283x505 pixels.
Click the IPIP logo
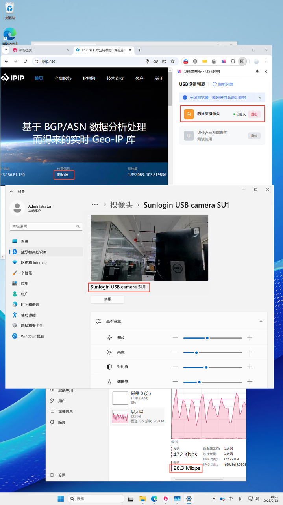pos(13,78)
